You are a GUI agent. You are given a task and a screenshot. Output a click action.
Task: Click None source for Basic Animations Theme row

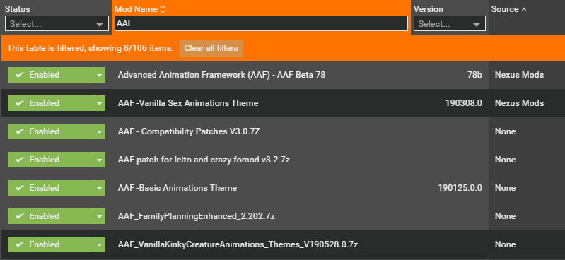tap(505, 188)
